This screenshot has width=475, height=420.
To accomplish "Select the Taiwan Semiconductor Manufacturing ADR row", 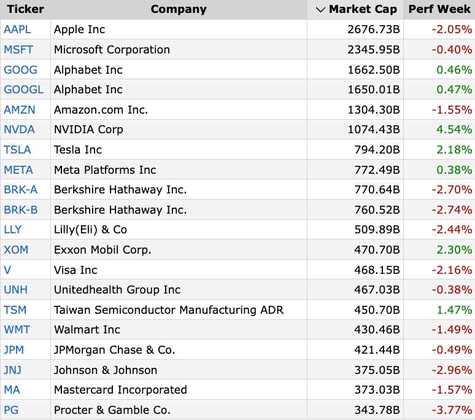I will click(237, 309).
